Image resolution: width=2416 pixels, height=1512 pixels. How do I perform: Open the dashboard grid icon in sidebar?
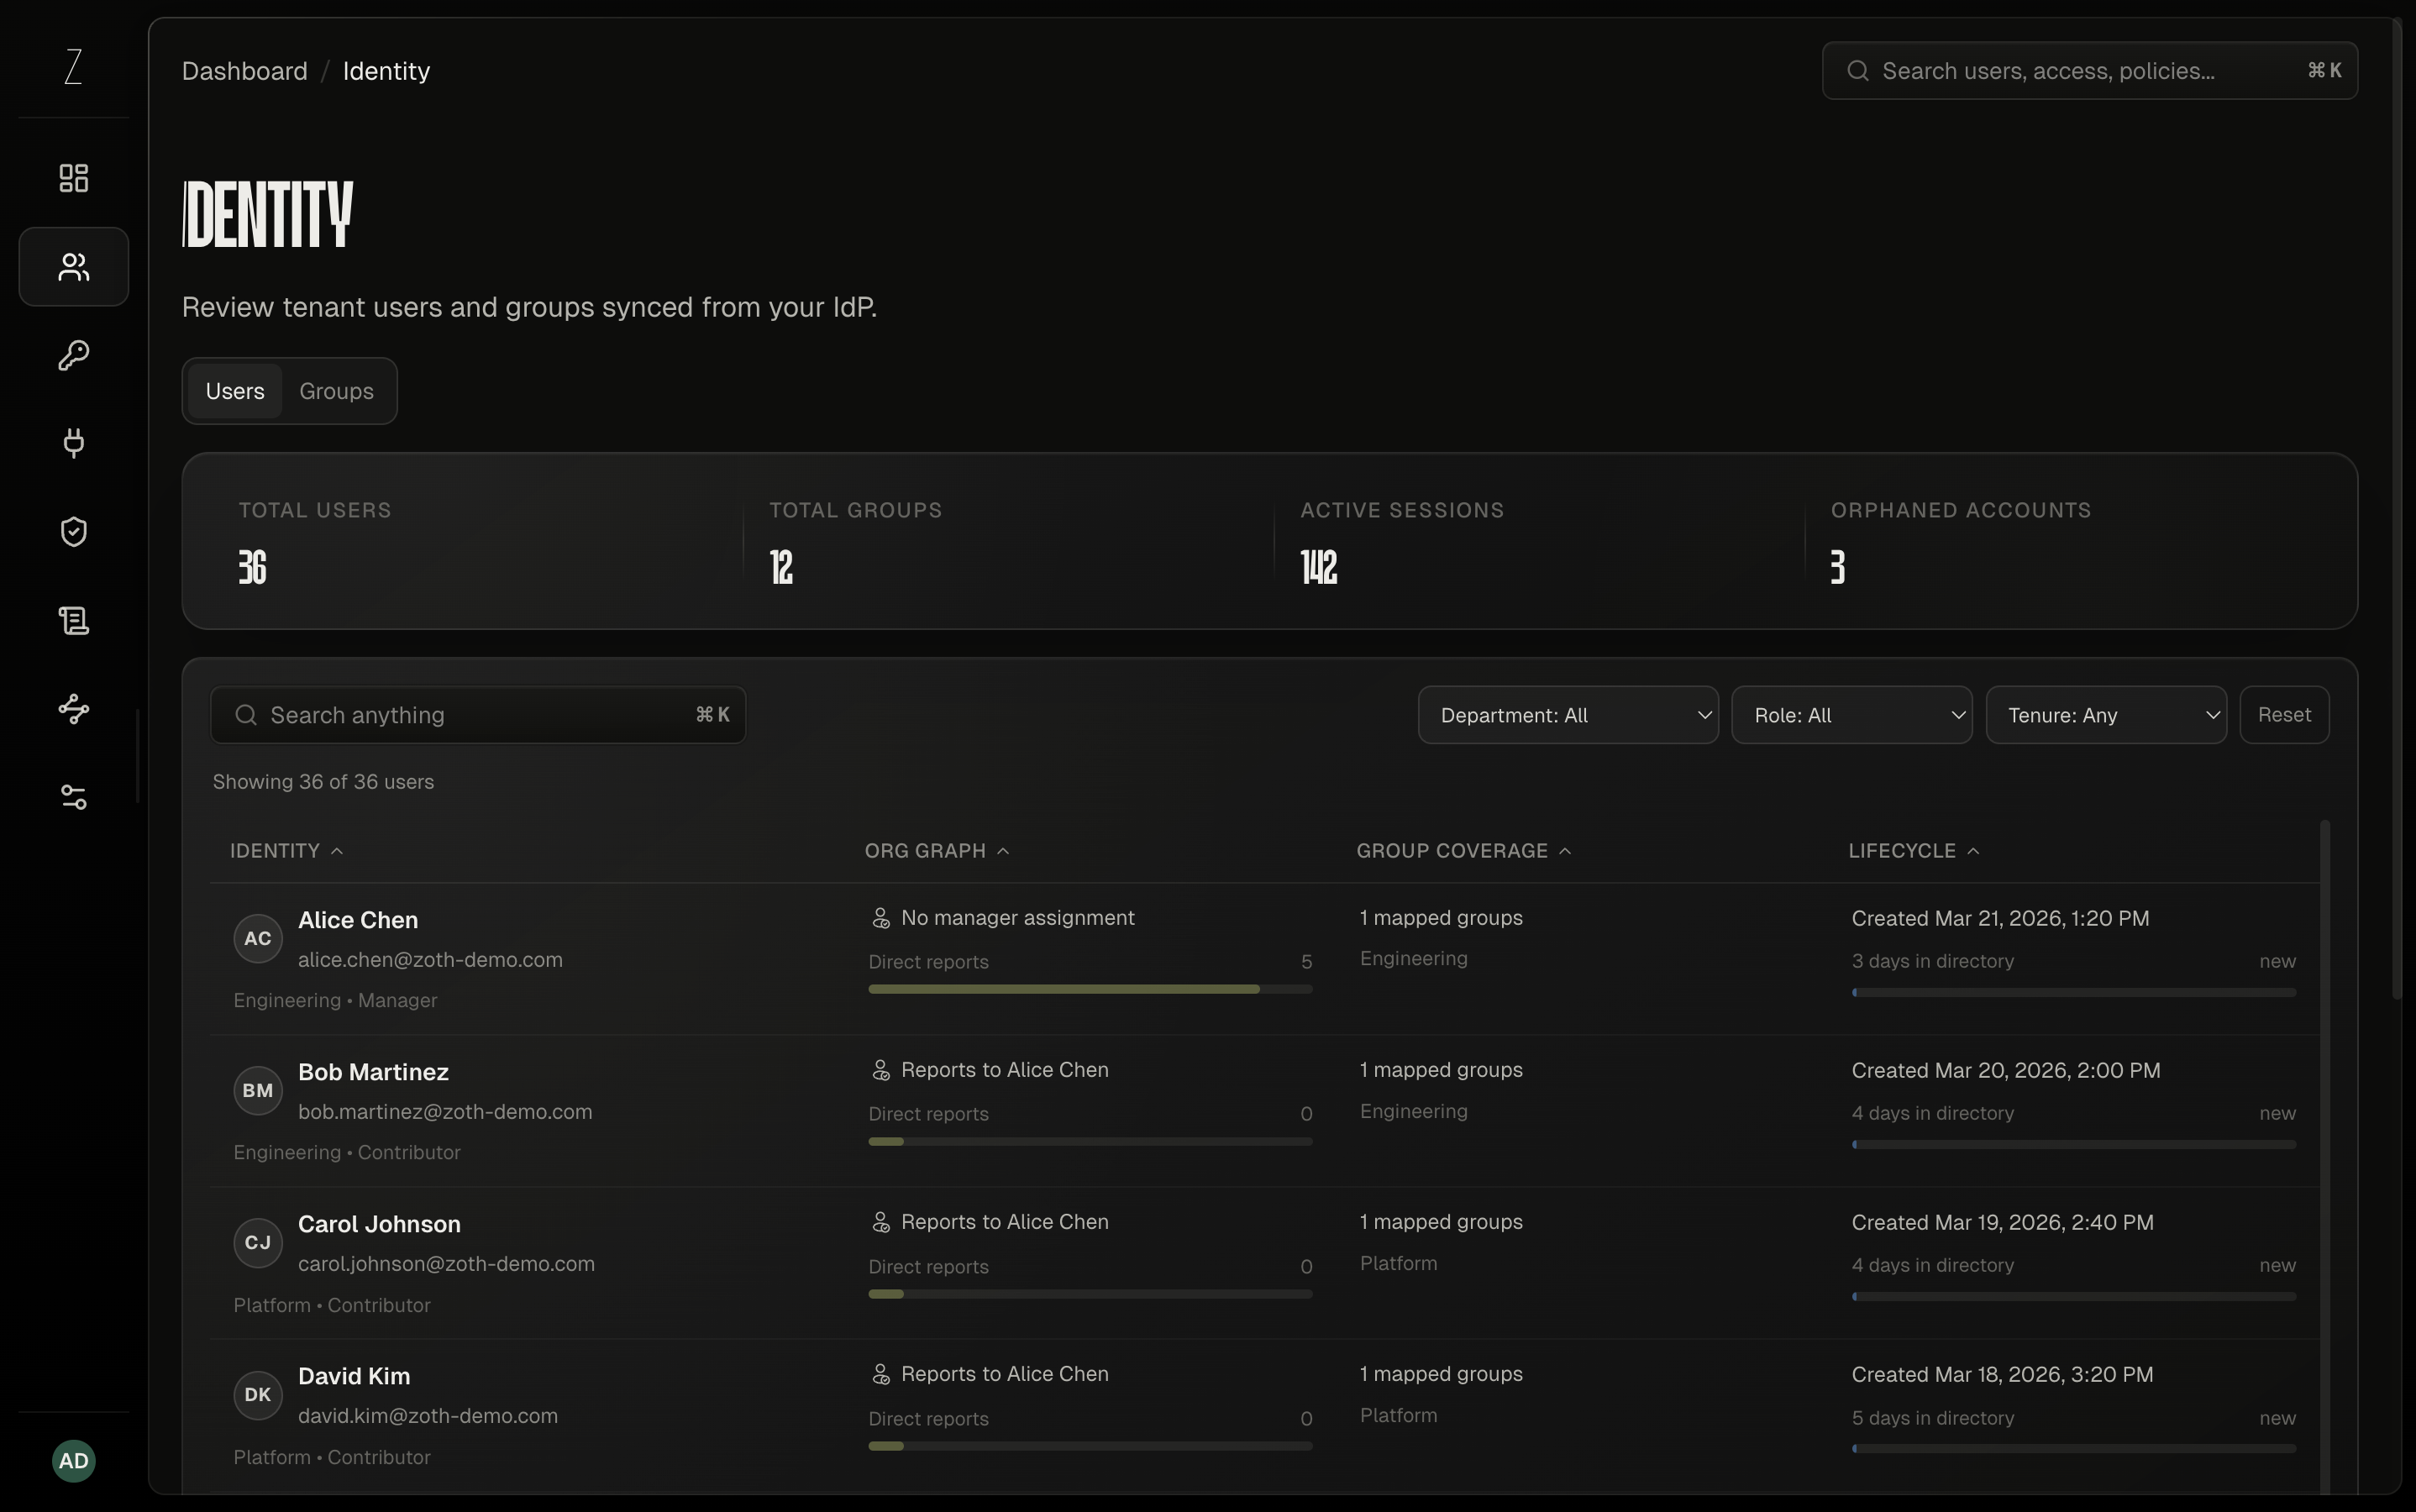pyautogui.click(x=73, y=178)
